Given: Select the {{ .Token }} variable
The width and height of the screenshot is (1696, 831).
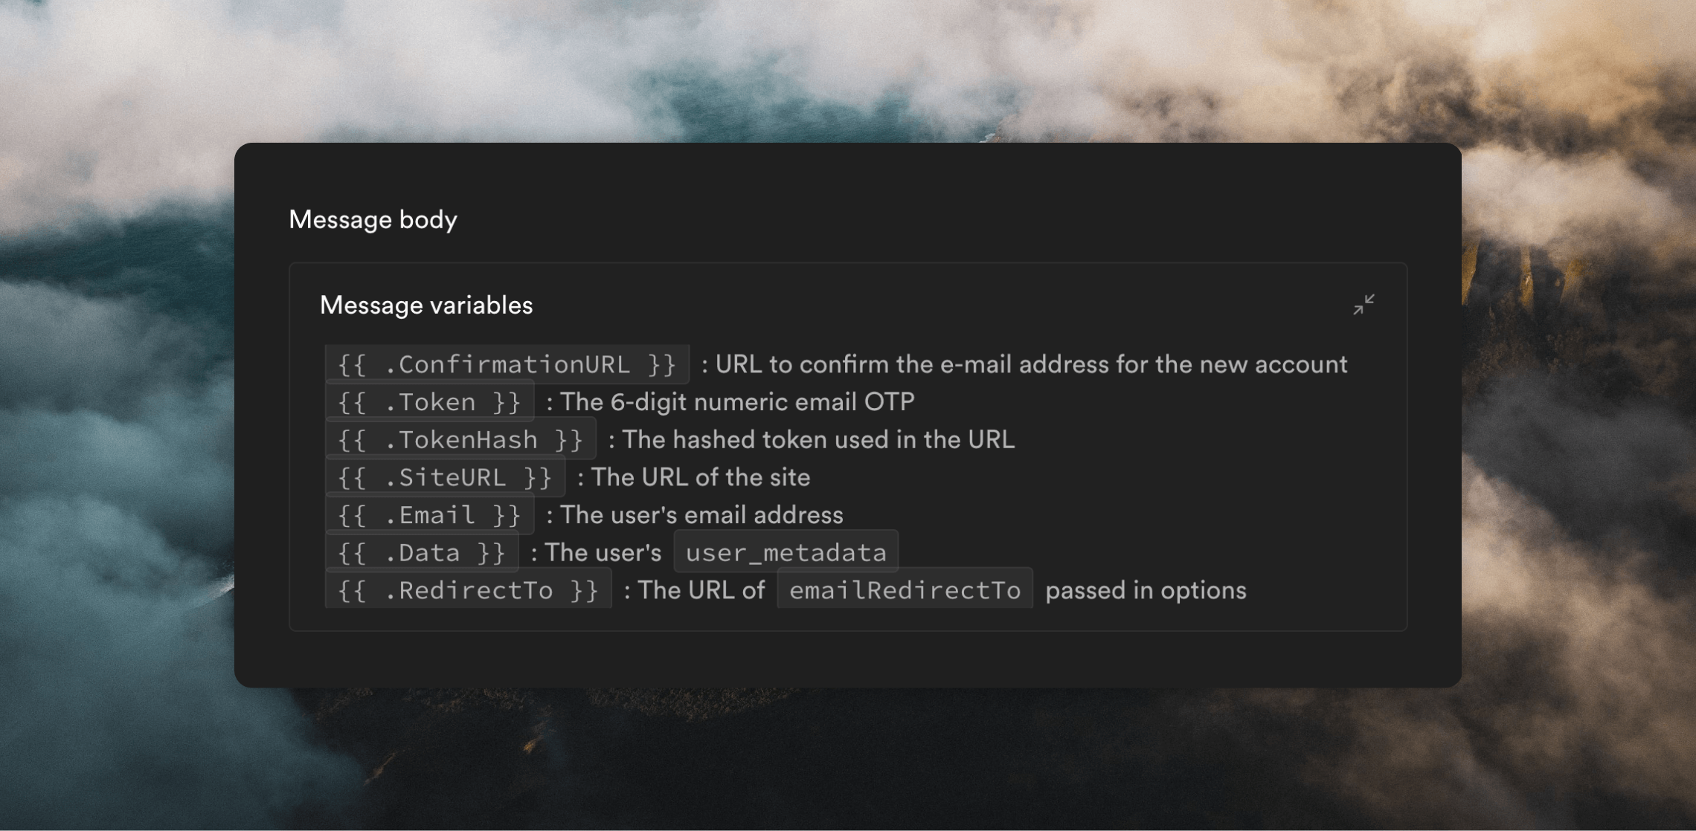Looking at the screenshot, I should point(429,402).
